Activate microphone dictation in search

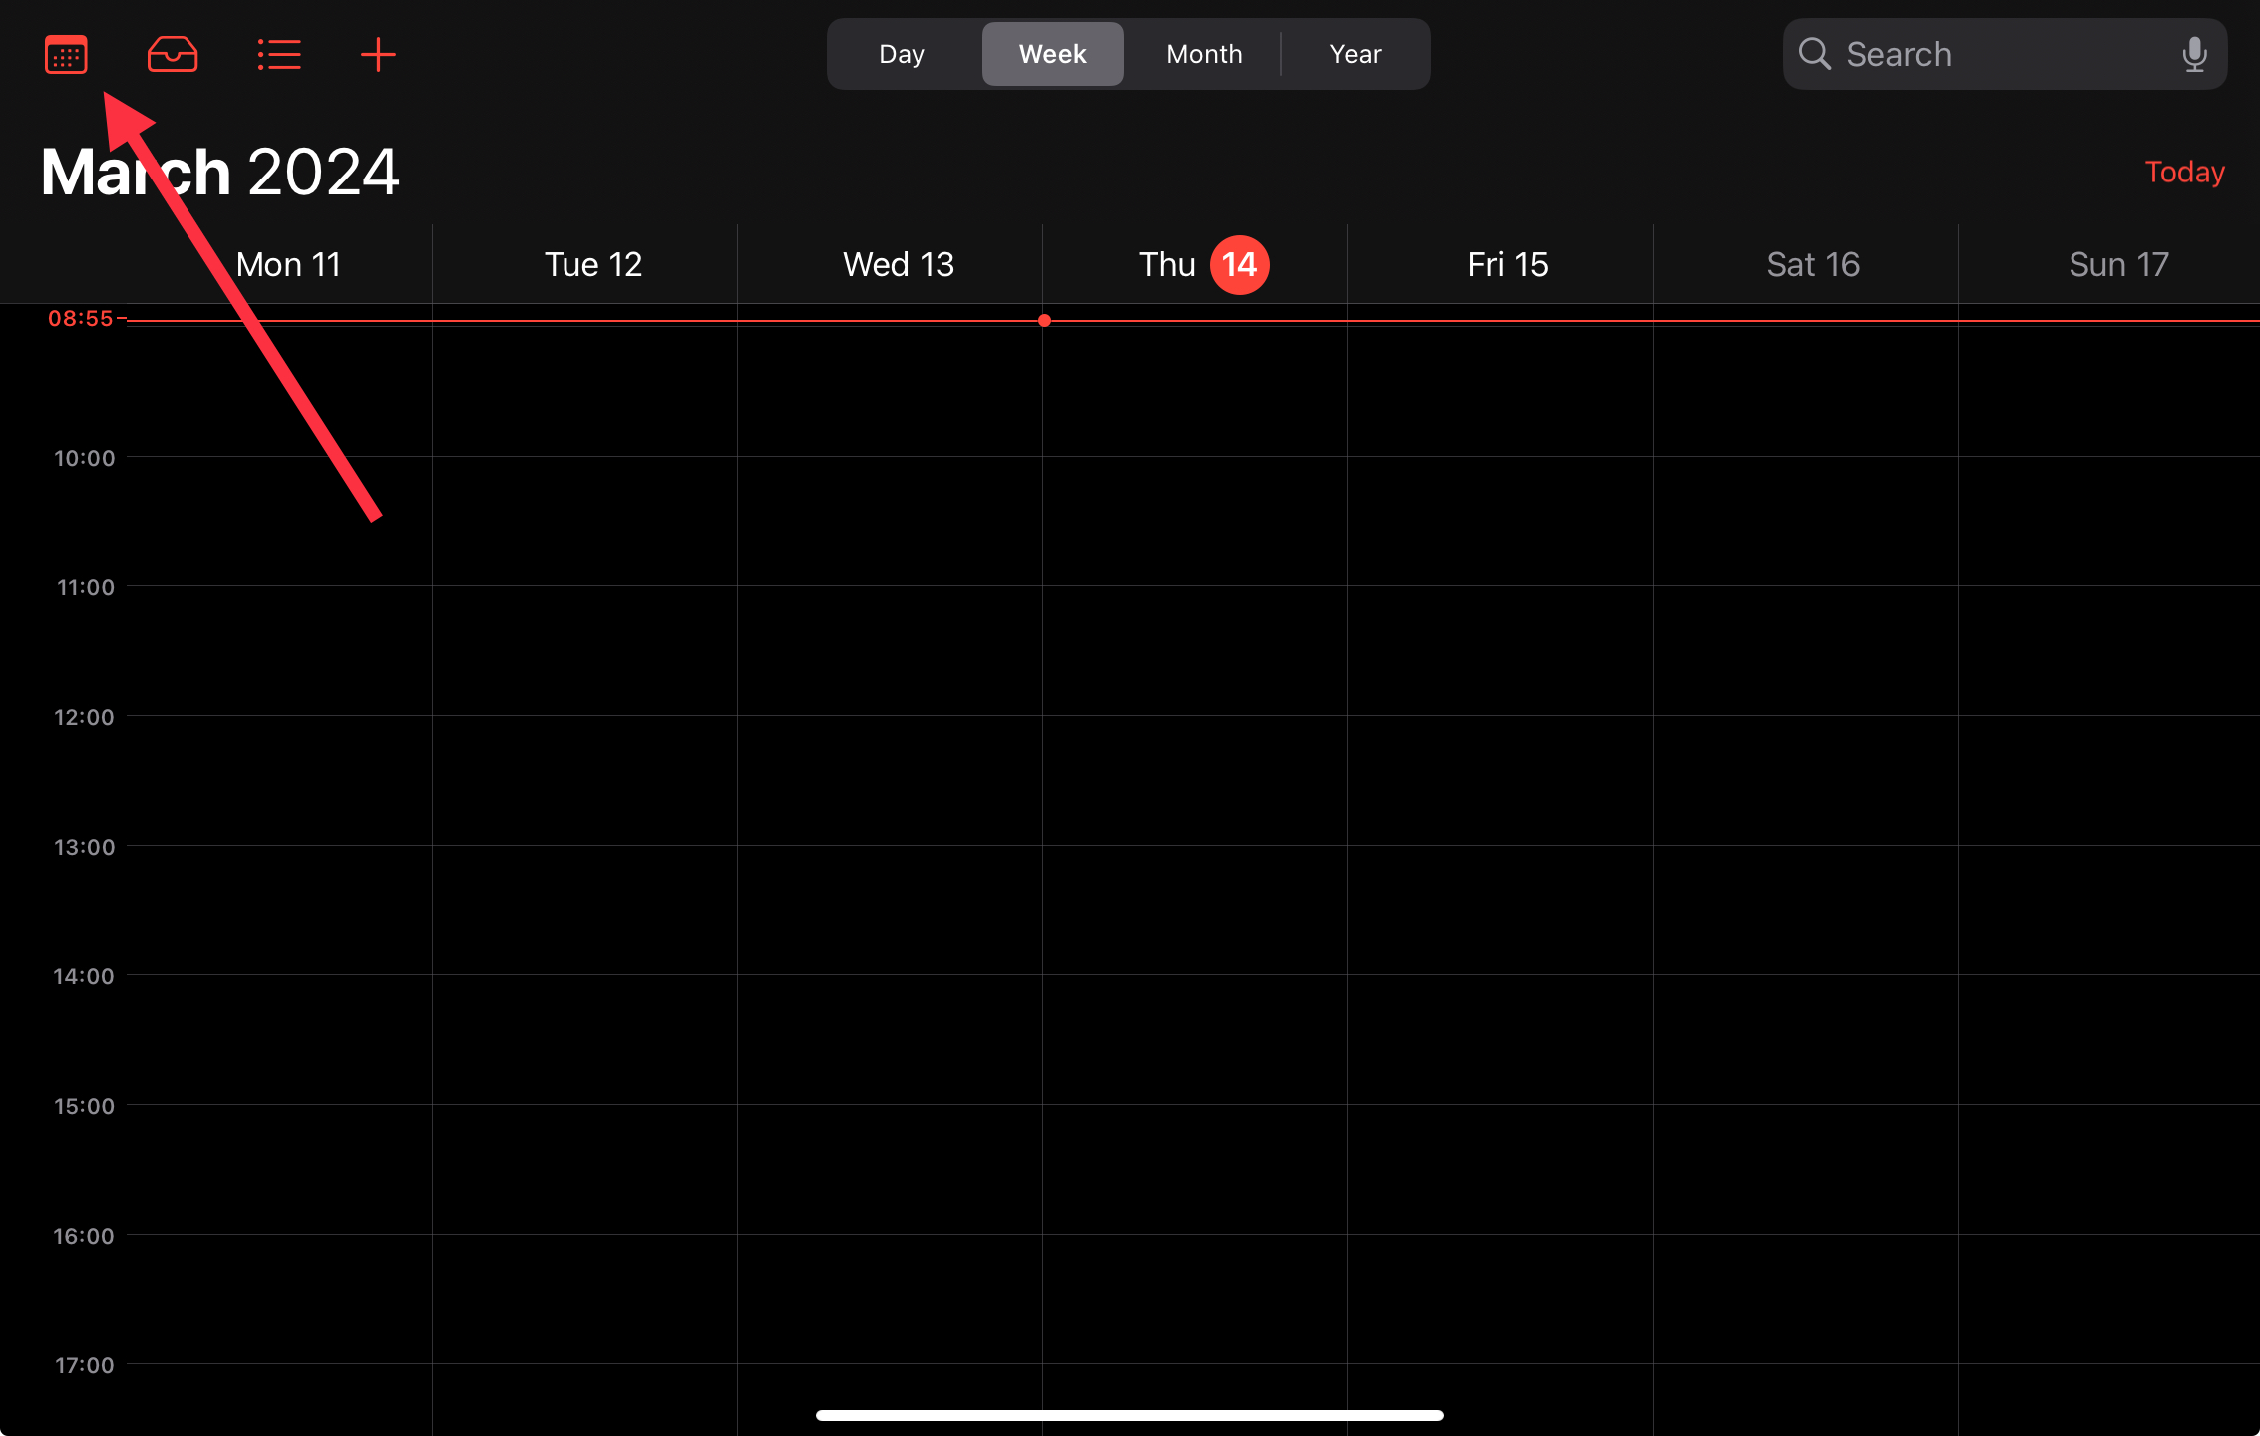click(2194, 54)
